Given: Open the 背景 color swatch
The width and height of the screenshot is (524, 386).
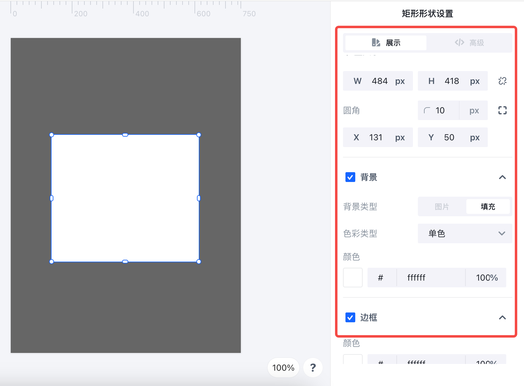Looking at the screenshot, I should click(353, 278).
